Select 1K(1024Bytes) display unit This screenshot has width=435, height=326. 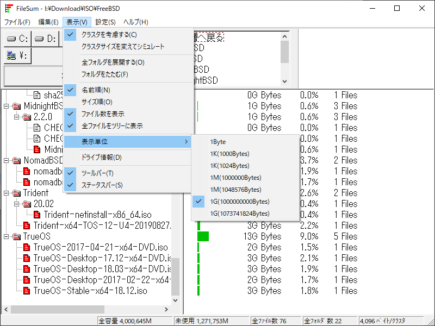(x=246, y=166)
